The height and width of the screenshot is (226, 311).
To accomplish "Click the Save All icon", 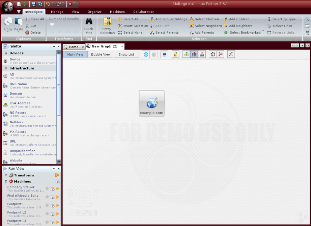I will tap(40, 4).
